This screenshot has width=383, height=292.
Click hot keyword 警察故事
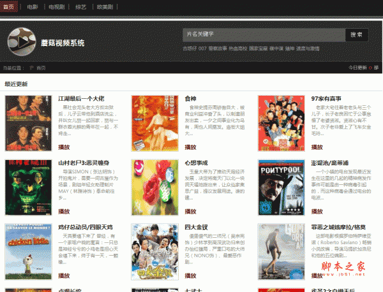218,48
